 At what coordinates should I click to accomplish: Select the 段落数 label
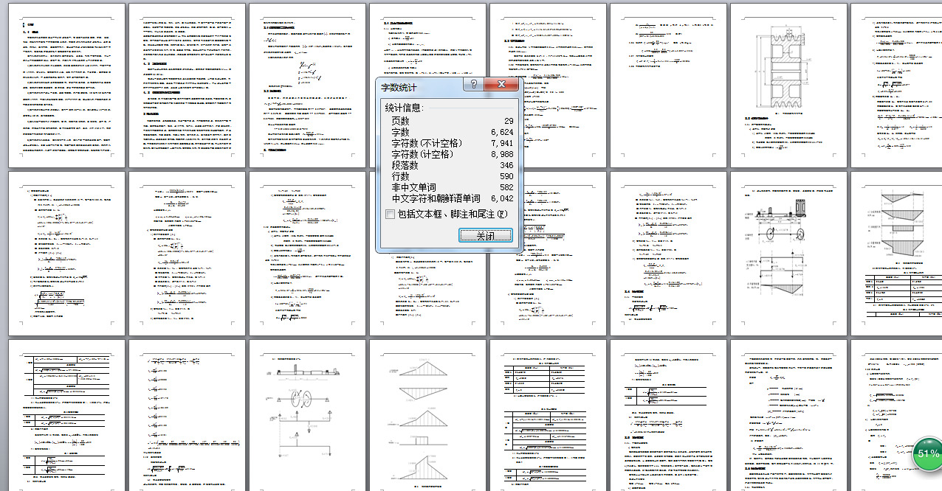(405, 165)
